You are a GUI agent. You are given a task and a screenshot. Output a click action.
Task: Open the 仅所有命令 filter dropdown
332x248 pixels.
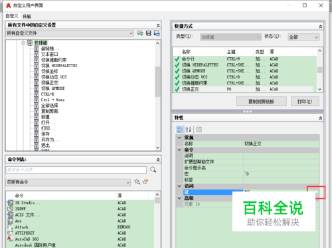[128, 182]
